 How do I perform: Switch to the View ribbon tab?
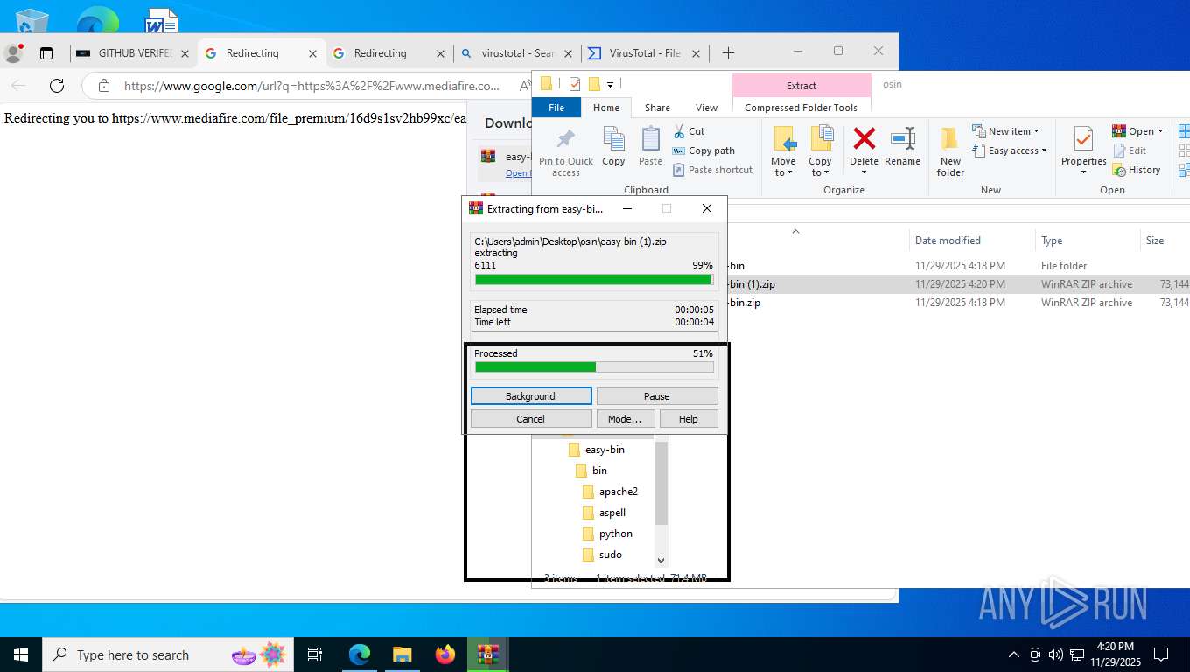(706, 108)
